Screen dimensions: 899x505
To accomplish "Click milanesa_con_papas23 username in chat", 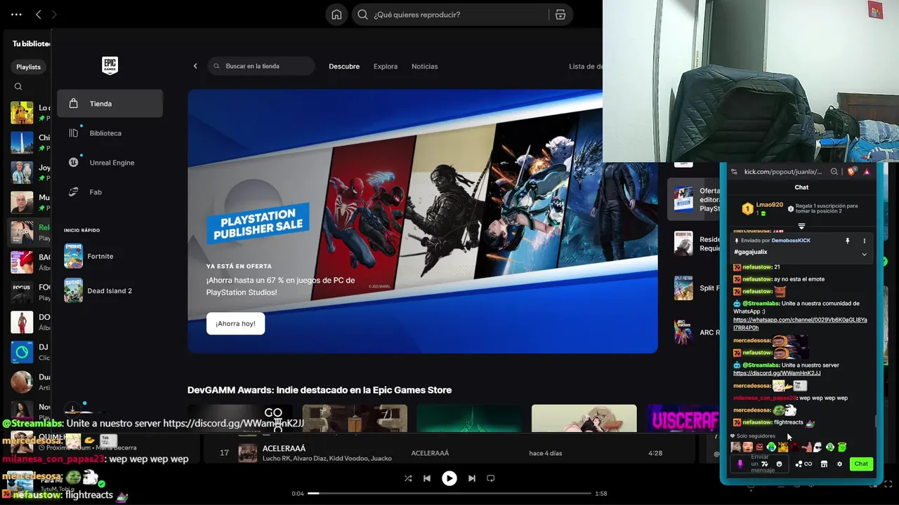I will tap(765, 398).
